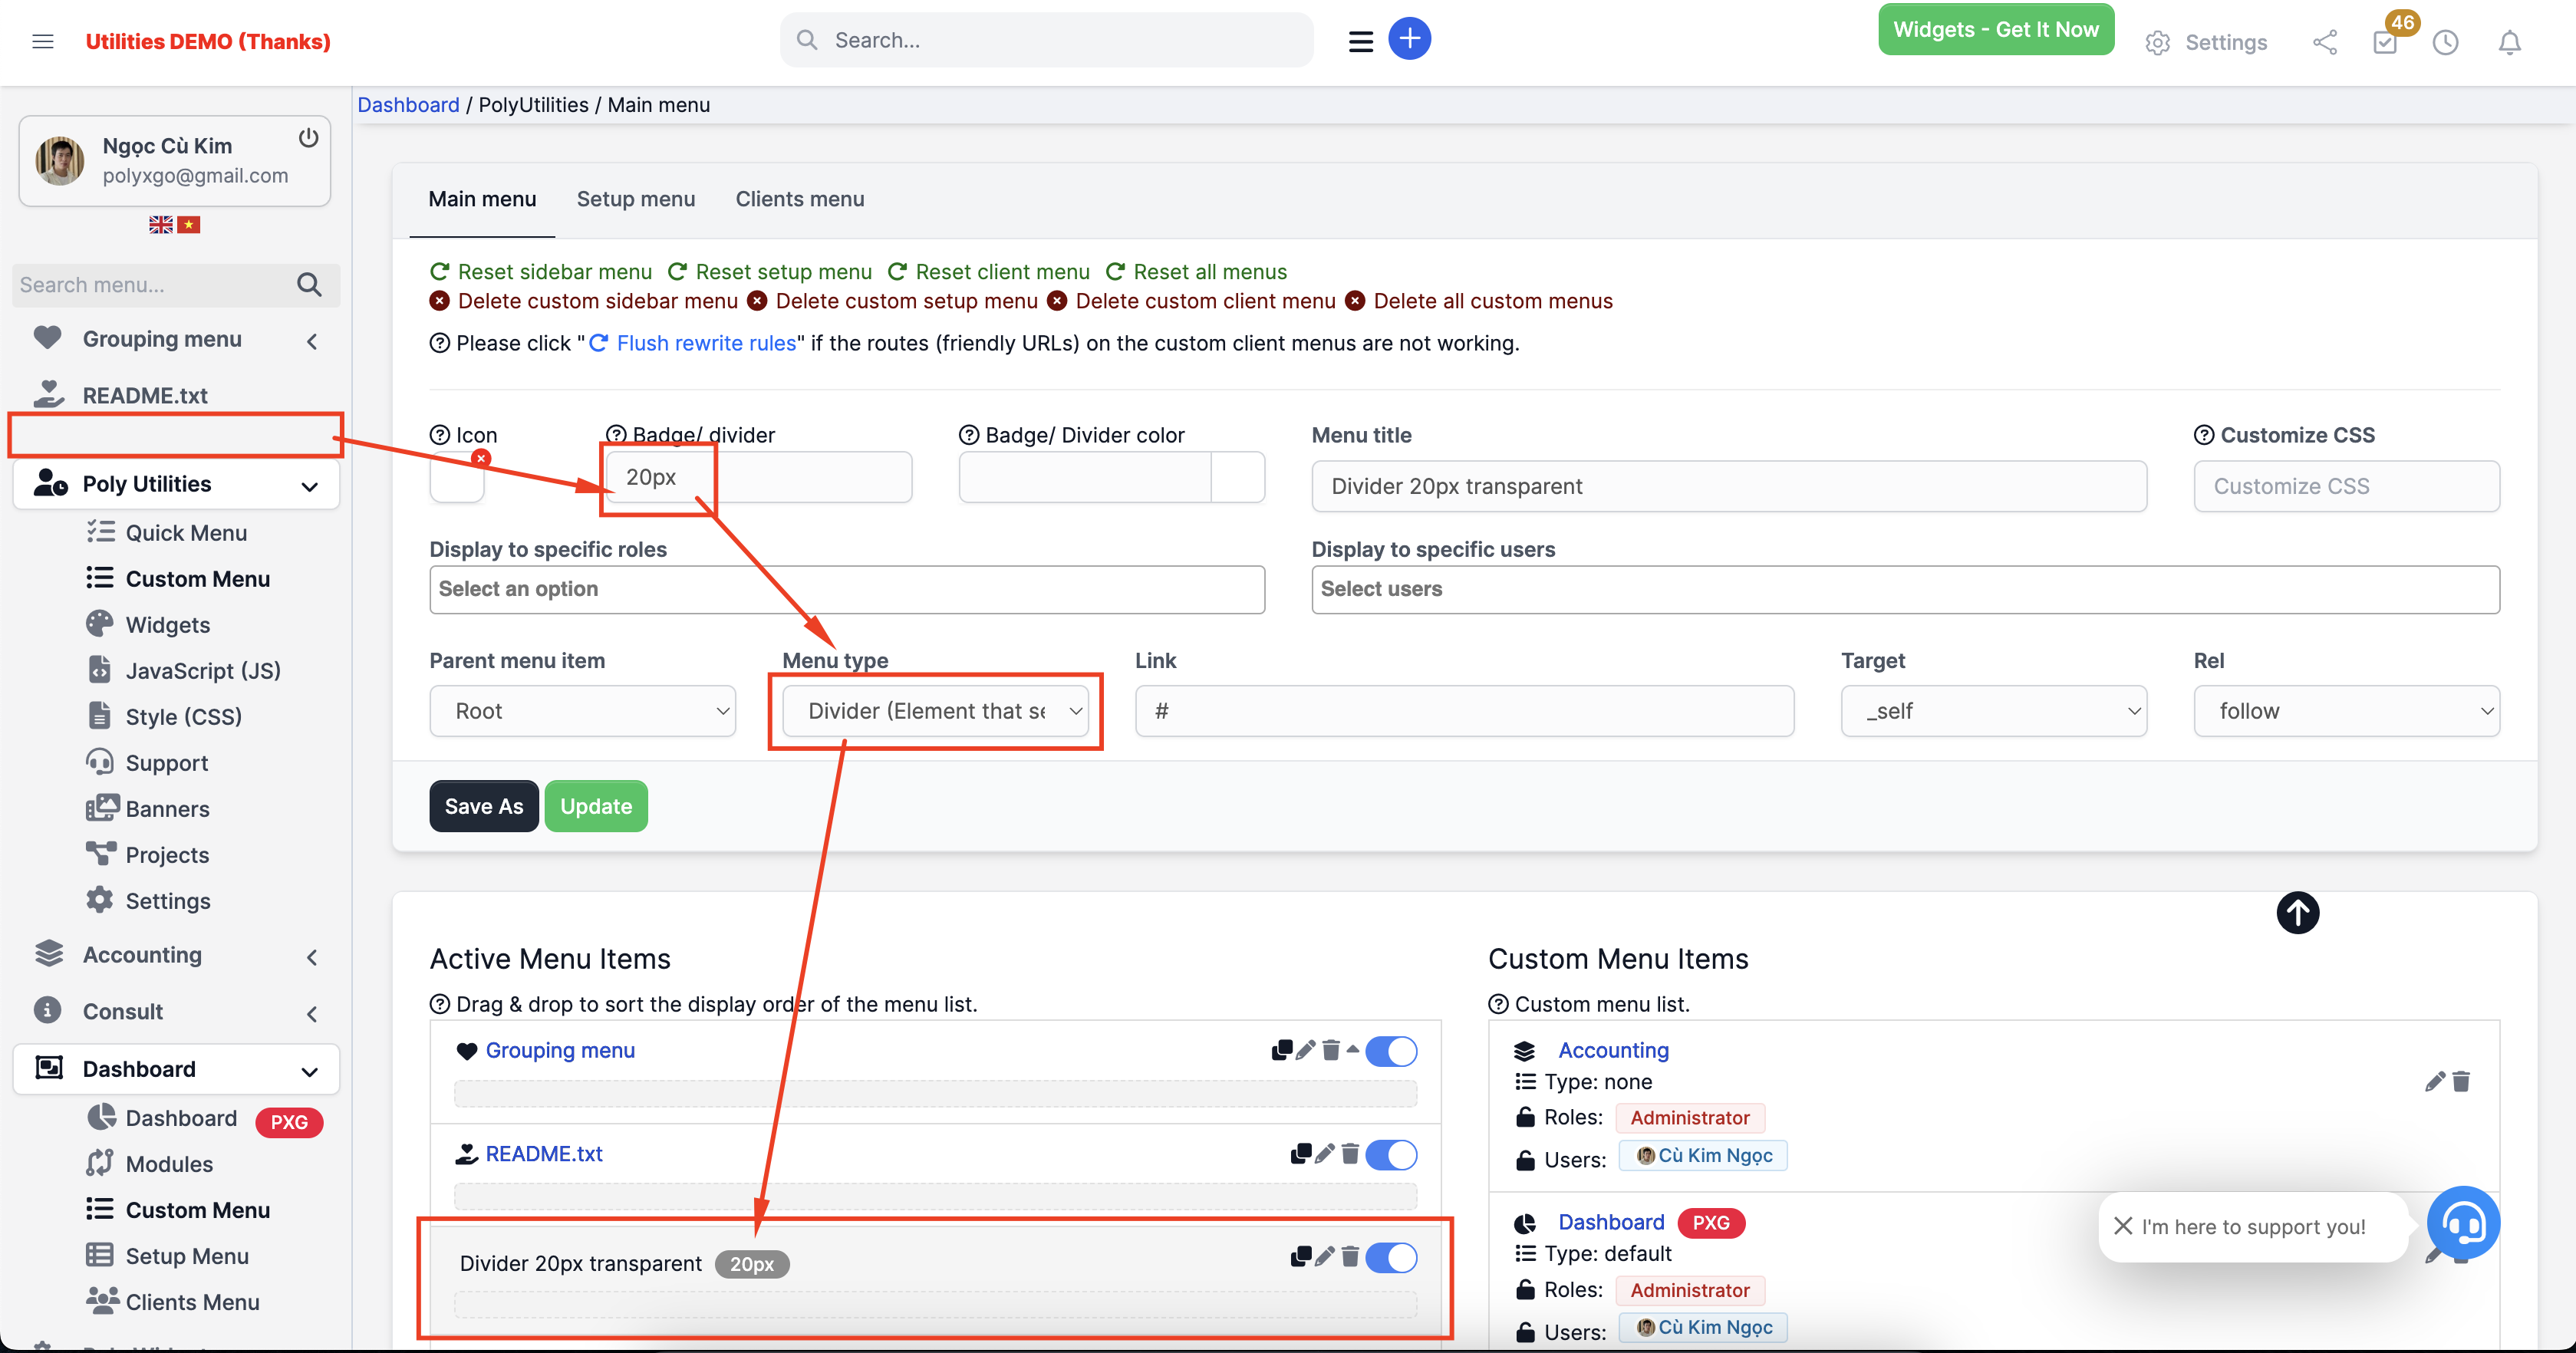
Task: Open the share icon in the top bar
Action: click(x=2325, y=42)
